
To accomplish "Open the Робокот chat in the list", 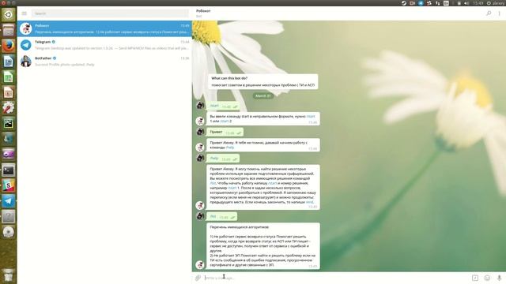I will (104, 28).
